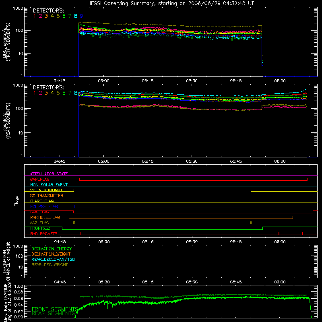Click the '1.00' tick on the livetime axis
The width and height of the screenshot is (322, 322).
(x=19, y=287)
